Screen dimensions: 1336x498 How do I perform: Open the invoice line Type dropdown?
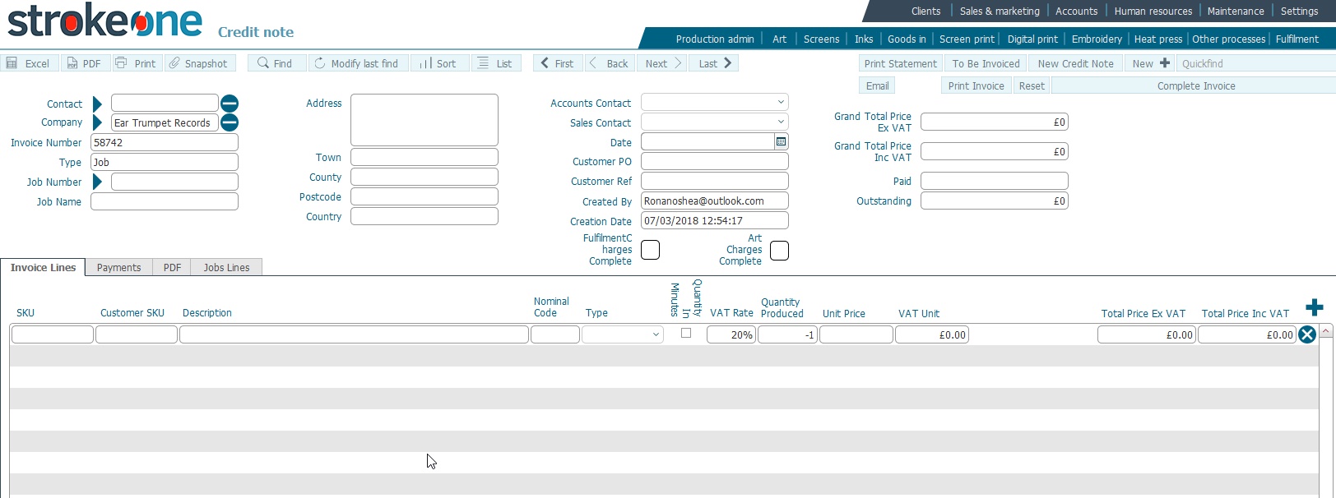[x=623, y=334]
